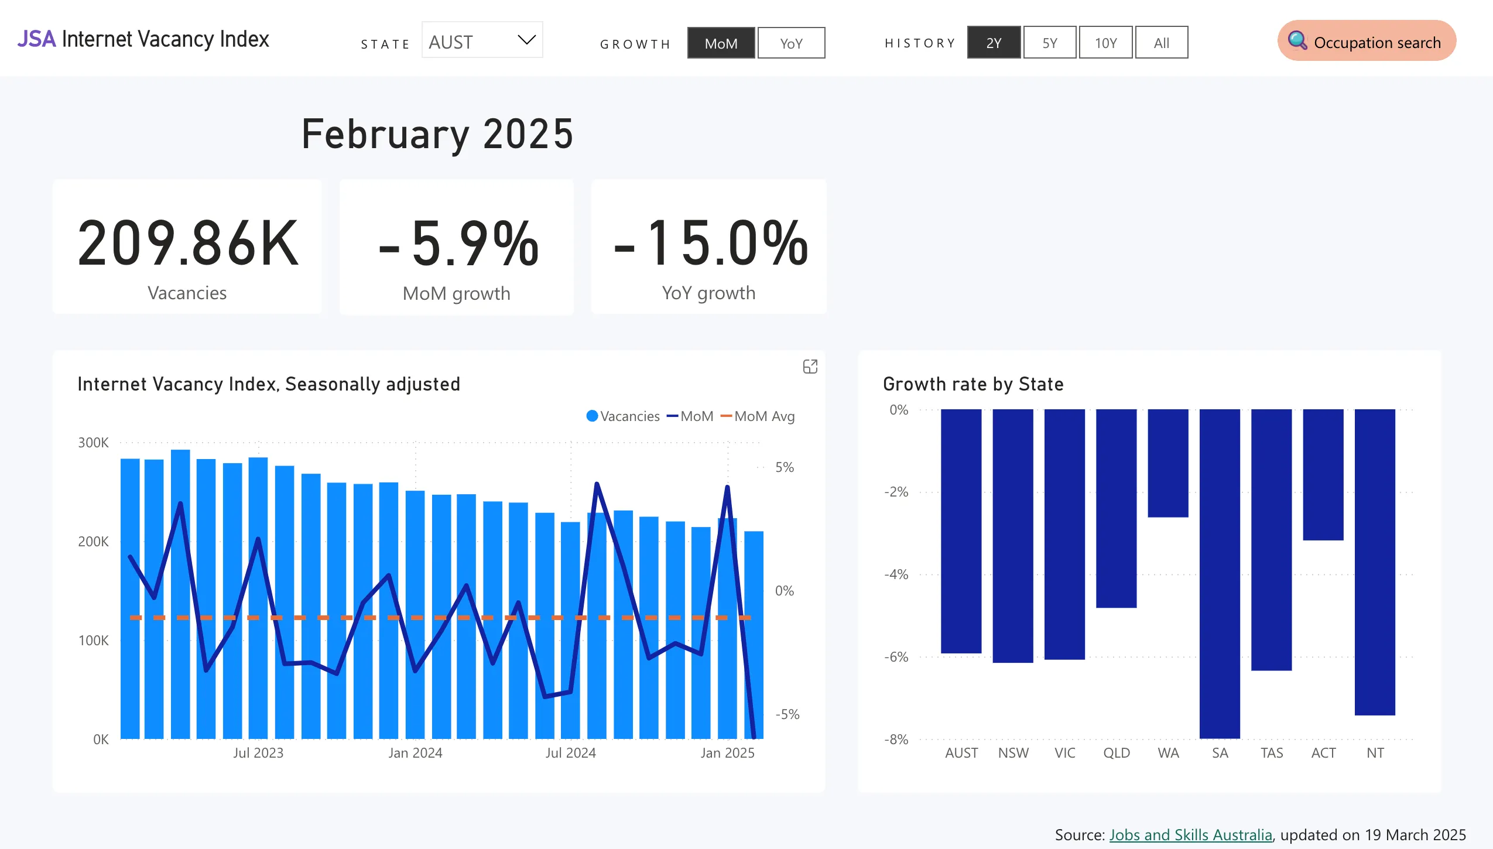The image size is (1493, 849).
Task: Select the 2Y history option
Action: [x=994, y=42]
